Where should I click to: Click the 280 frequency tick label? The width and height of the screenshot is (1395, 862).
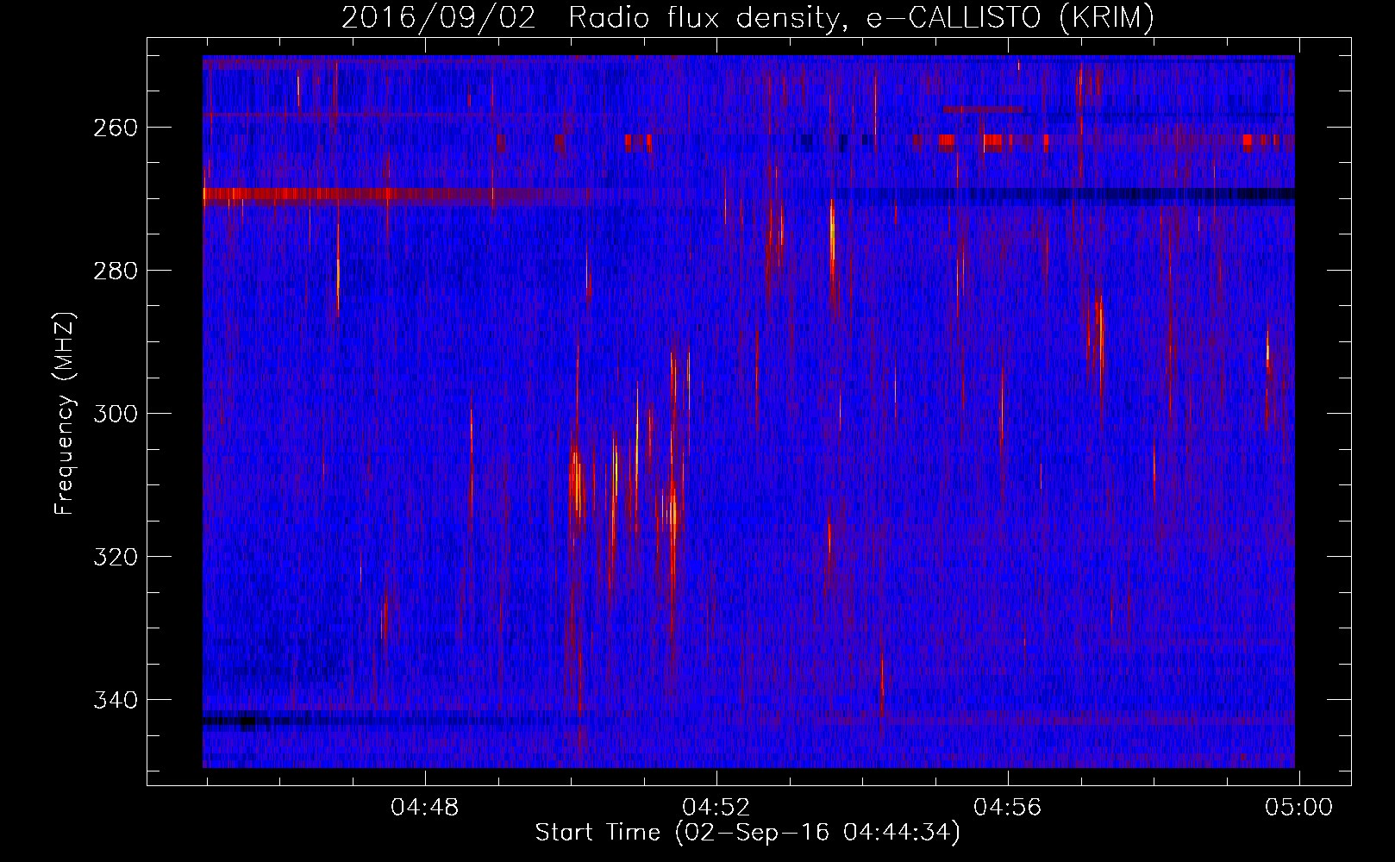pos(115,271)
